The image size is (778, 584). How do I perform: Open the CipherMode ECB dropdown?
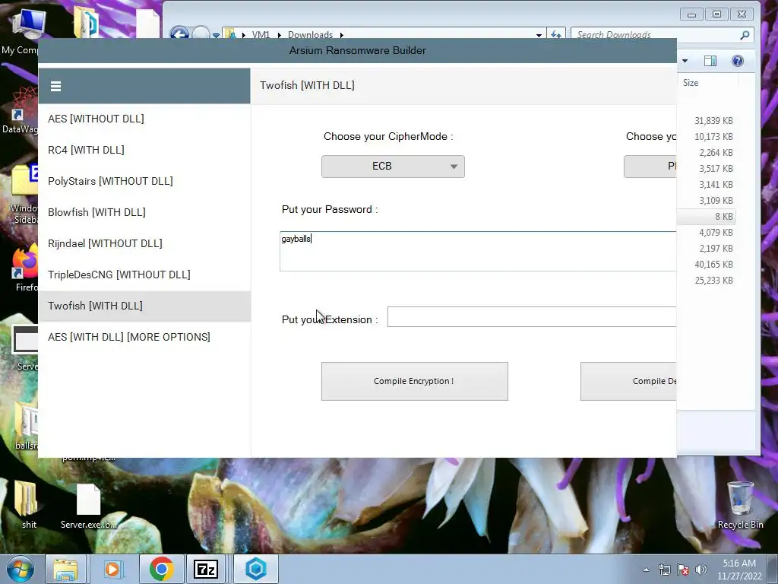tap(393, 167)
